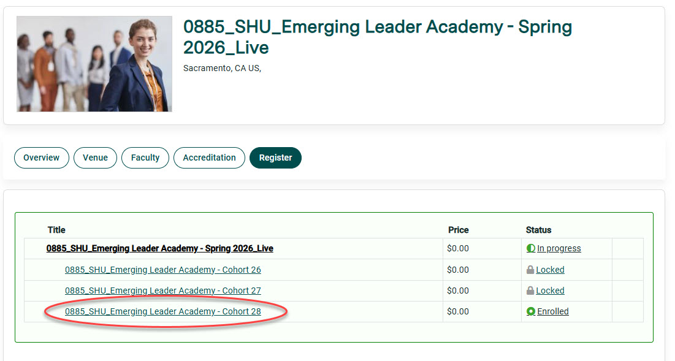Select the Register tab
The image size is (675, 361).
(275, 158)
